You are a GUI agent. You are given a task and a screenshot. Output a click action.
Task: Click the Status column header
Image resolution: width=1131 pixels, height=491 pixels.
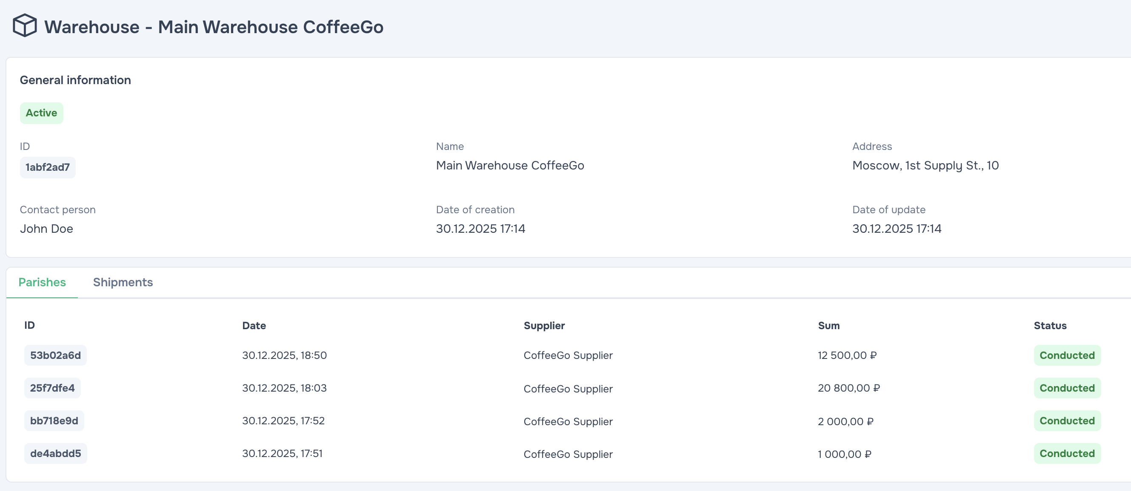(x=1050, y=326)
